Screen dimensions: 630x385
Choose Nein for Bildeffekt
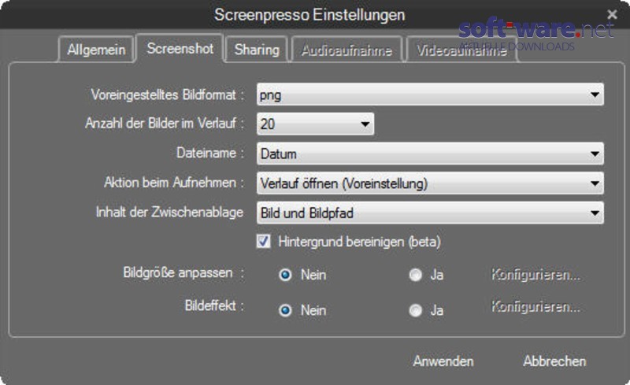click(x=285, y=310)
